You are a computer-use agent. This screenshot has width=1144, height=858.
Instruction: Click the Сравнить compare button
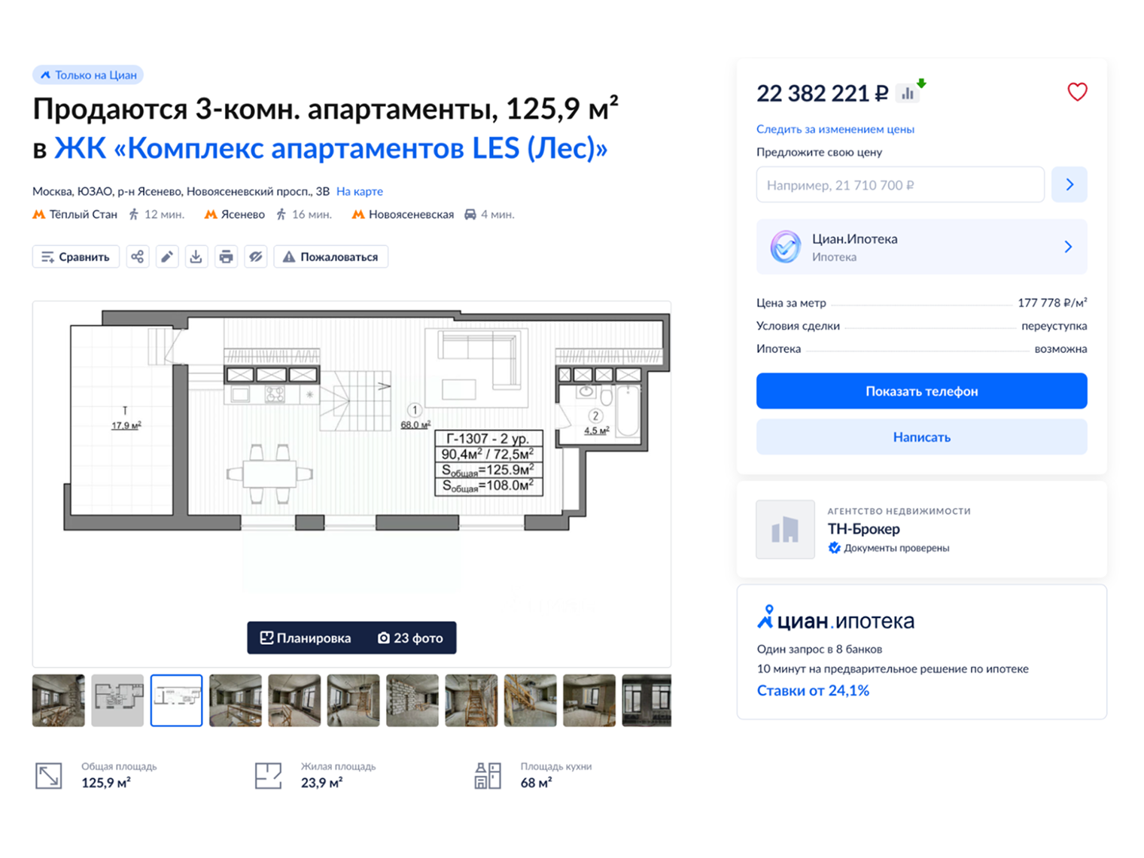pos(75,257)
